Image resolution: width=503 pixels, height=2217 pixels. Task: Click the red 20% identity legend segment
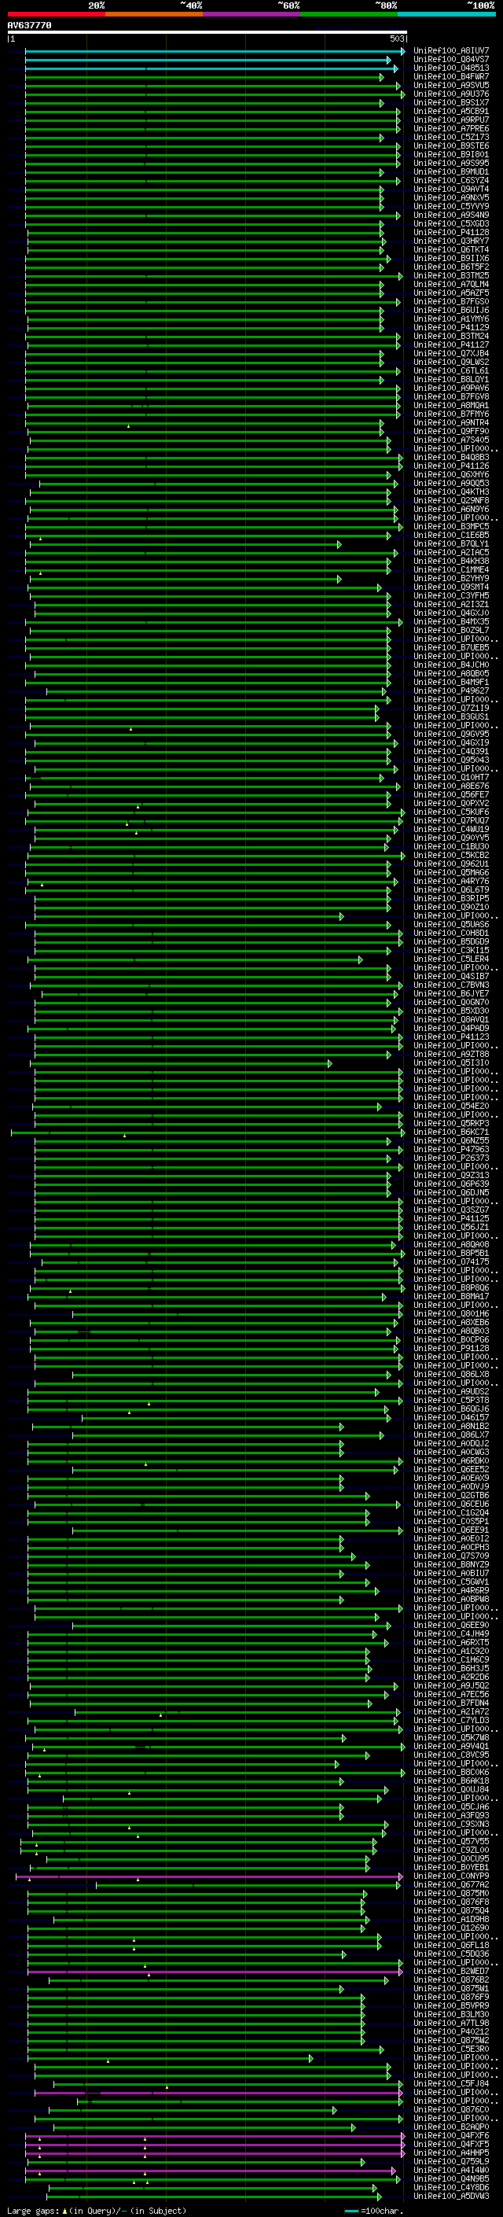point(56,14)
